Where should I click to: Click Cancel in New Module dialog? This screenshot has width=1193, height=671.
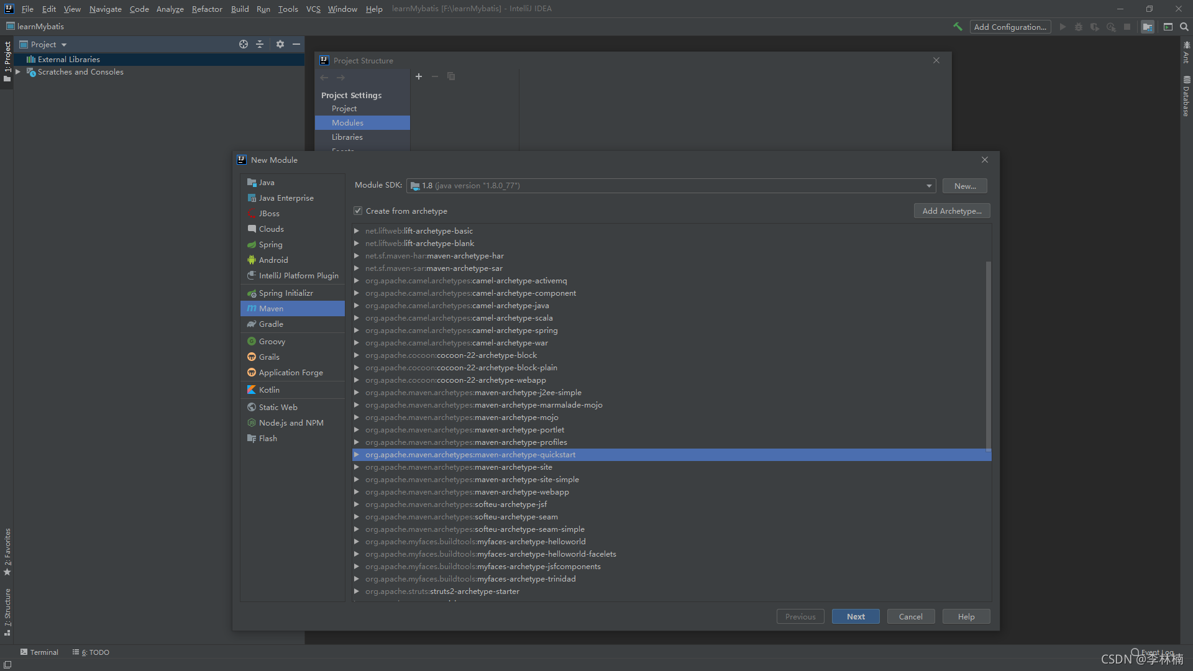pos(911,616)
